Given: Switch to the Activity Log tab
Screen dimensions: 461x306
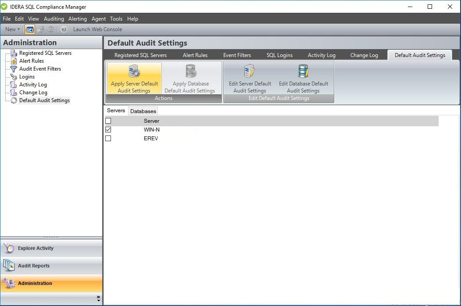Looking at the screenshot, I should [322, 55].
